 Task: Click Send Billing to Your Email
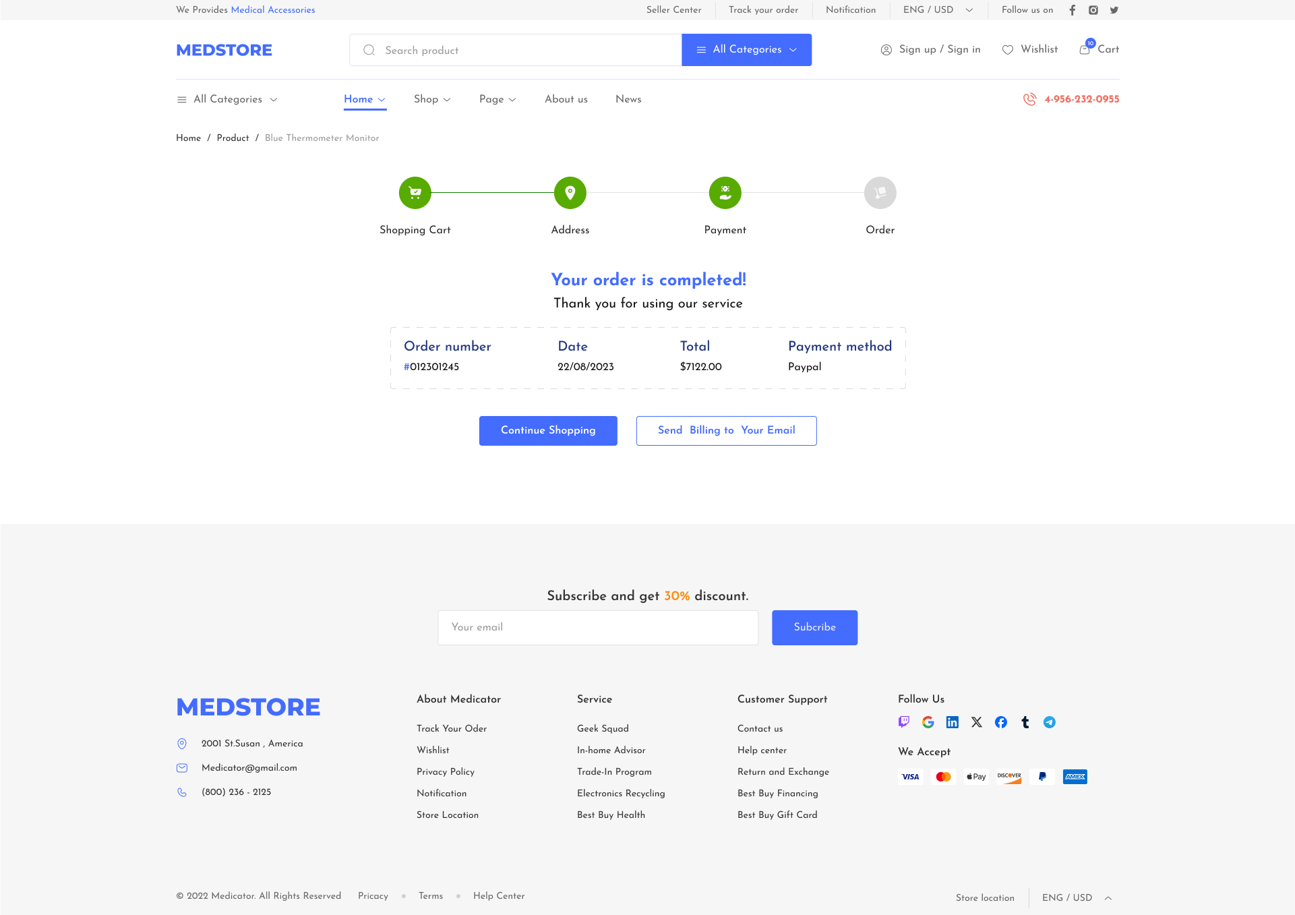tap(726, 430)
